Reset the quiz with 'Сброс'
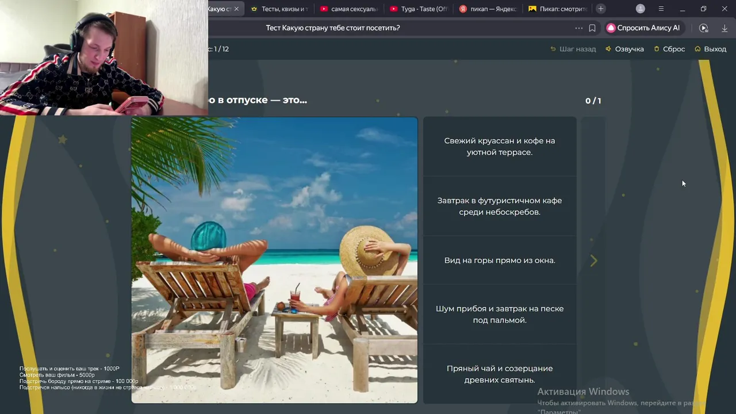 (669, 49)
